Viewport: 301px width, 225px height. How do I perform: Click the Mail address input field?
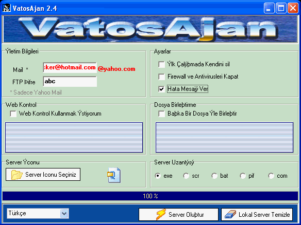click(x=70, y=67)
